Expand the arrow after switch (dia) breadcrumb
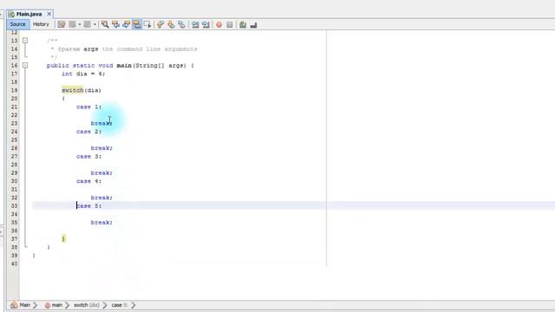555x312 pixels. pyautogui.click(x=105, y=305)
